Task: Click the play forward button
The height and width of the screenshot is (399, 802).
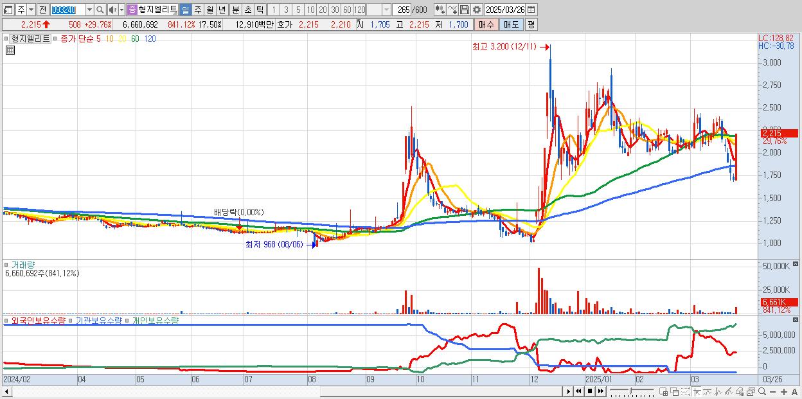Action: coord(569,391)
